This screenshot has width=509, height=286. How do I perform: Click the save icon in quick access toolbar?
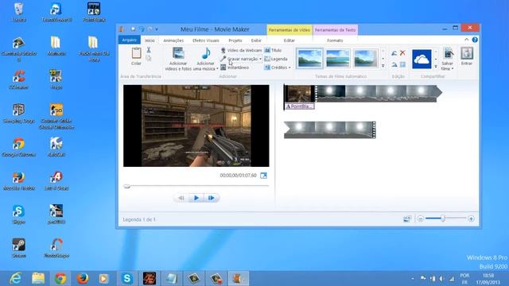pos(133,29)
